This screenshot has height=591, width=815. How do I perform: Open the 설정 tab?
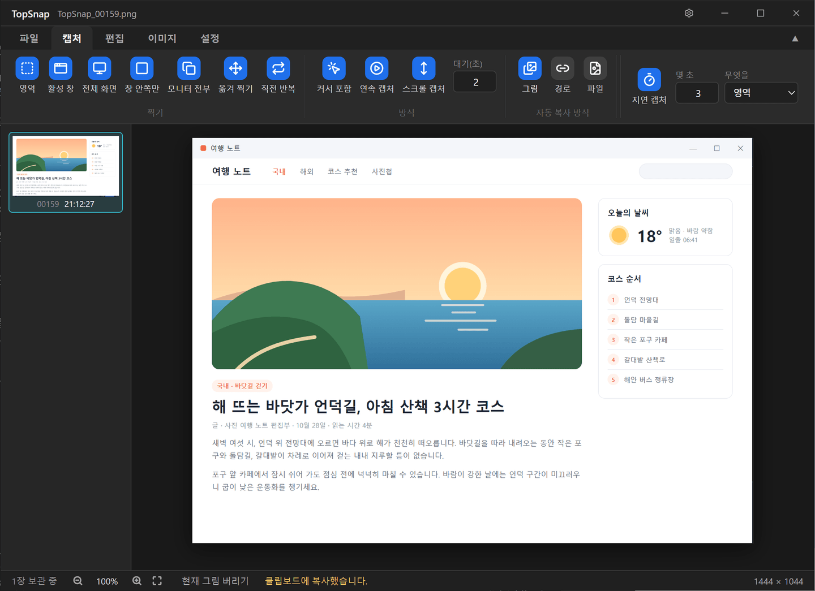pos(210,38)
